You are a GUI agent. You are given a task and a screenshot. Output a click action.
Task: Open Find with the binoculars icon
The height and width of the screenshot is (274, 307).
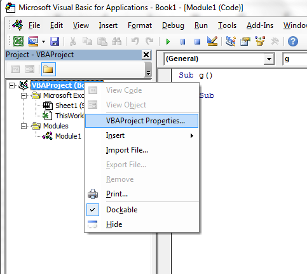coord(116,41)
